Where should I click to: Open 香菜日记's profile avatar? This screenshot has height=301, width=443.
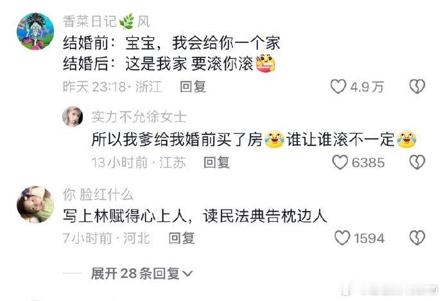[x=35, y=32]
